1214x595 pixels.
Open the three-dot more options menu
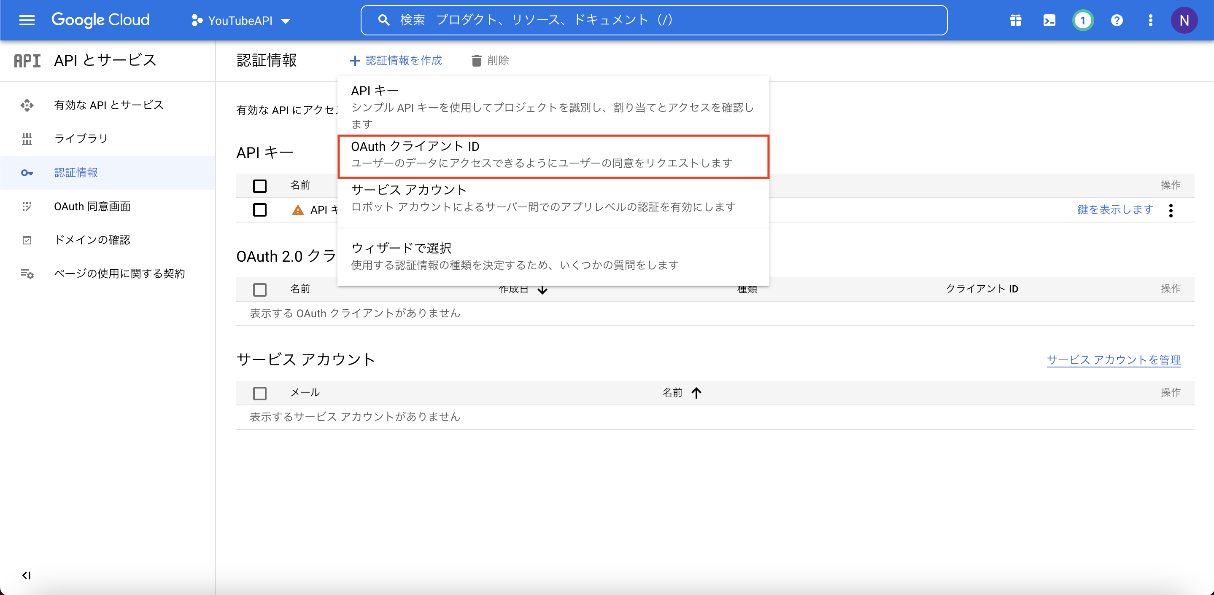click(1150, 20)
